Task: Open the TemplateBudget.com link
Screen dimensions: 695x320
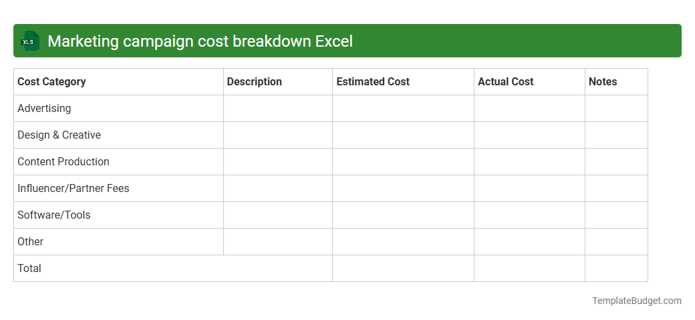Action: click(637, 301)
